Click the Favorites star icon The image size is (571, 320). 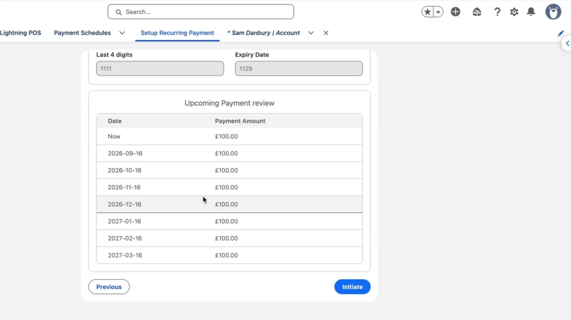click(x=427, y=12)
